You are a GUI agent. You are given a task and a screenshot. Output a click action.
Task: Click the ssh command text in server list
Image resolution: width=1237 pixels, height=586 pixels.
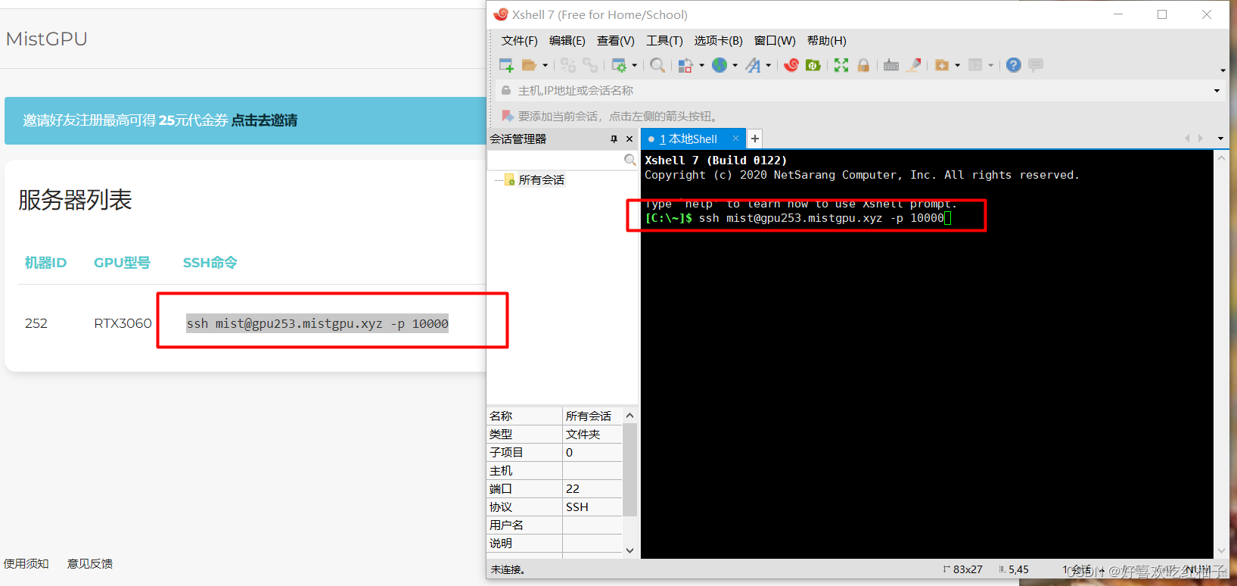pos(317,323)
